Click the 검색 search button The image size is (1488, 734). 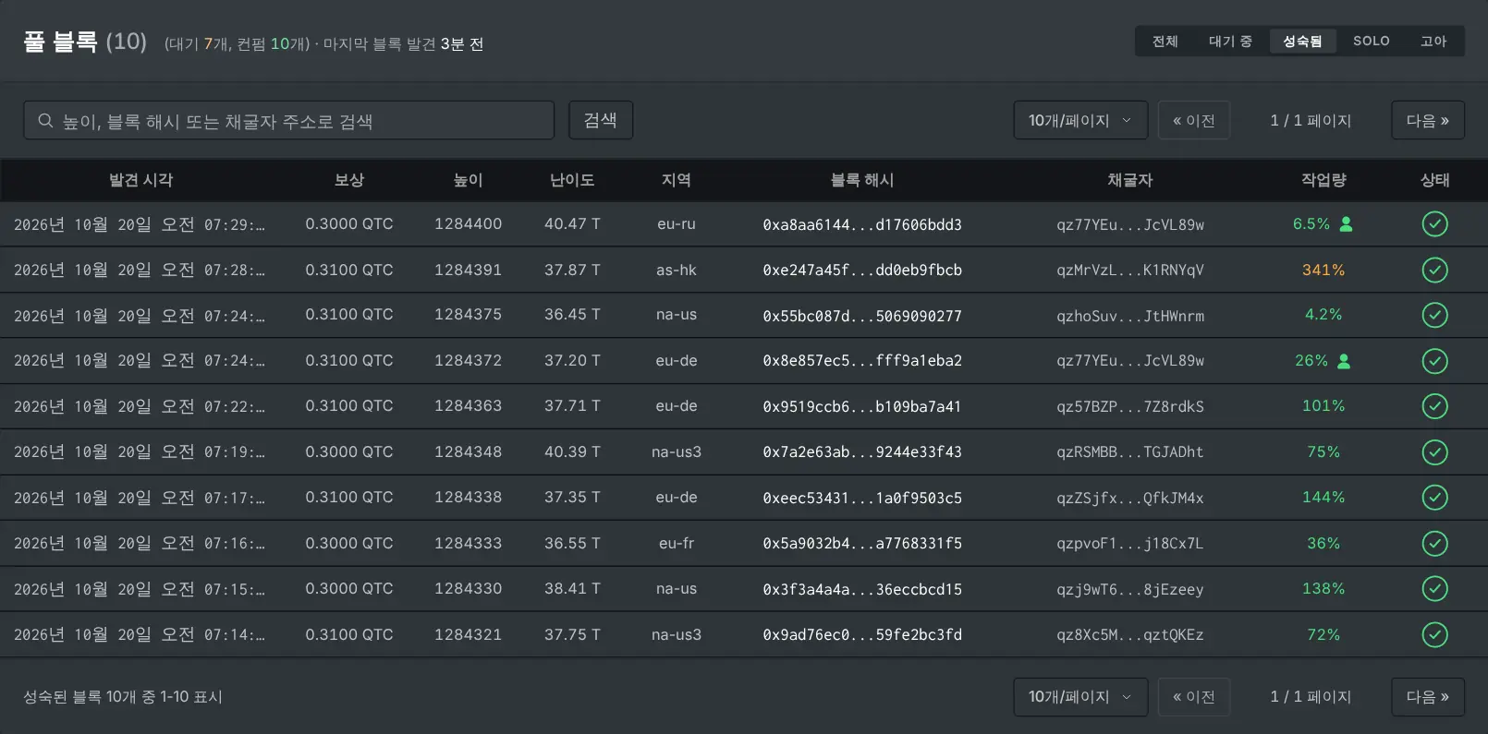601,120
